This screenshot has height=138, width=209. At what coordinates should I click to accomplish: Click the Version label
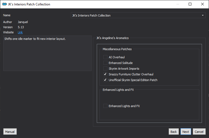[8, 27]
